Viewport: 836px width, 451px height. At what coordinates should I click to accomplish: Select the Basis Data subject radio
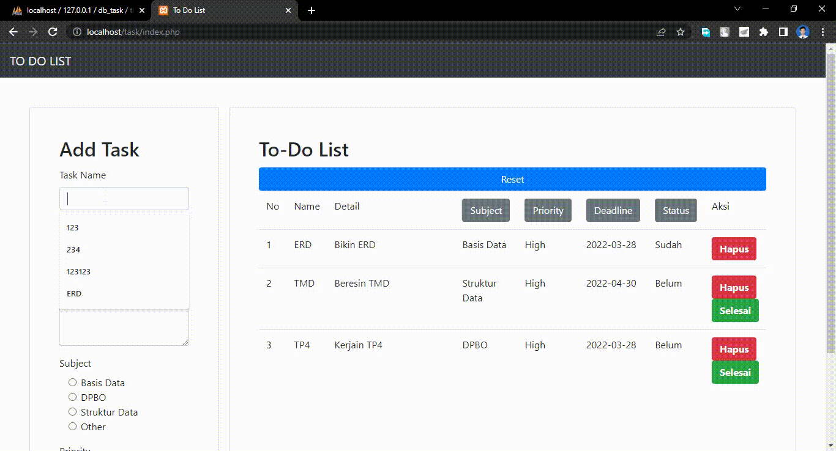coord(72,383)
